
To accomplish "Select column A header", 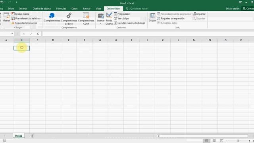I will pos(6,40).
